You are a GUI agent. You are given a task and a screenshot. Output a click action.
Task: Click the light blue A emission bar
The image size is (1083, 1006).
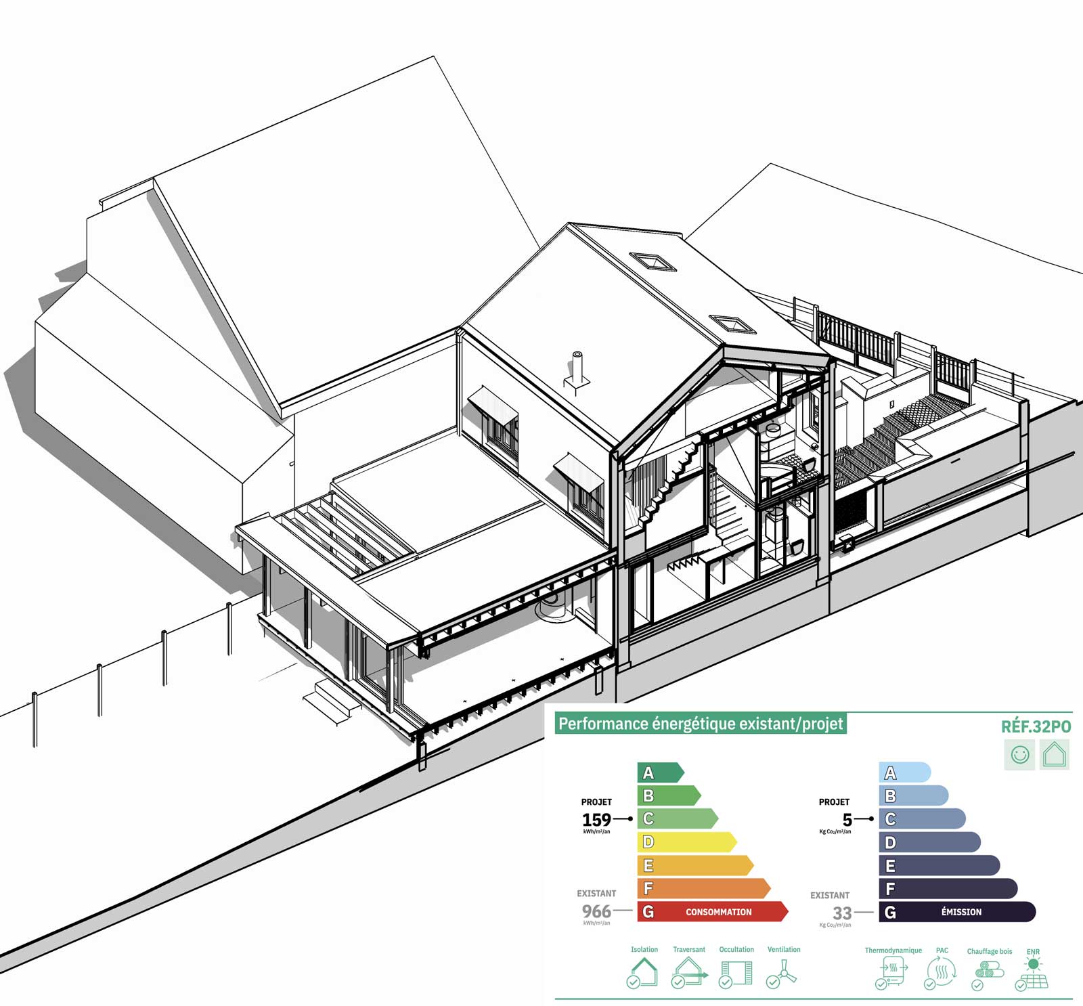[x=904, y=772]
